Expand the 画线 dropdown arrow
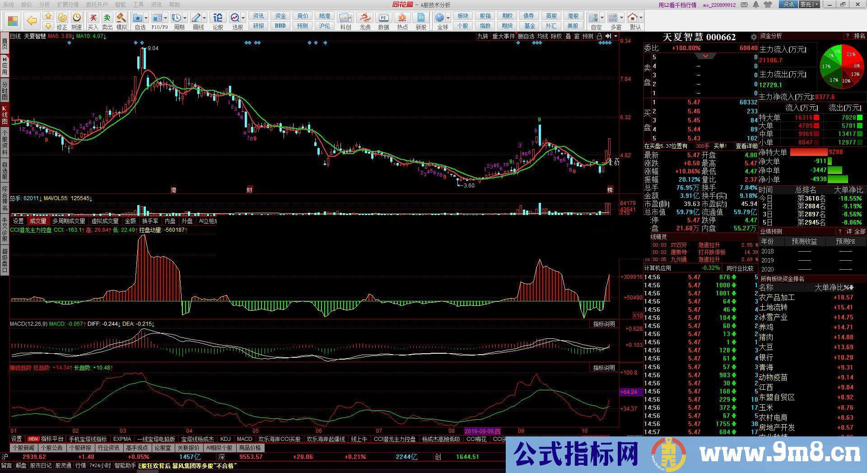 (204, 18)
